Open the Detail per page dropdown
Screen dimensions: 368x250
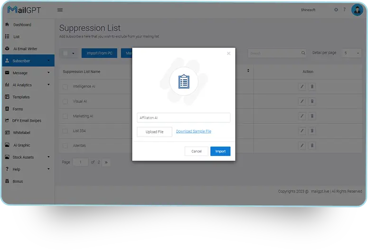[x=352, y=53]
